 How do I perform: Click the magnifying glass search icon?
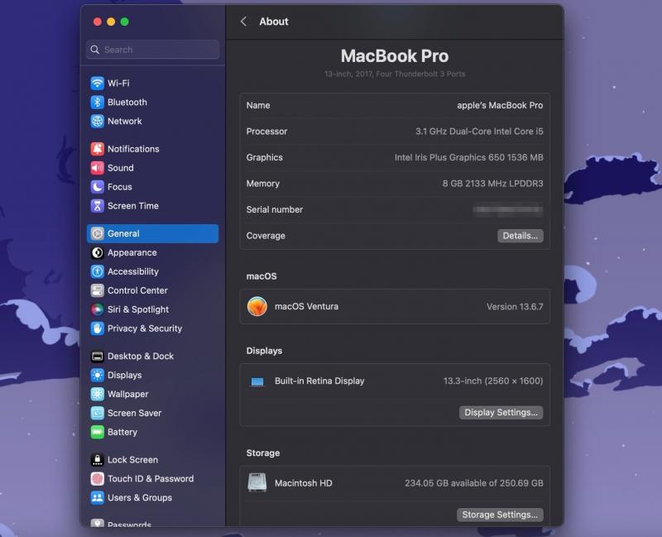click(x=95, y=50)
